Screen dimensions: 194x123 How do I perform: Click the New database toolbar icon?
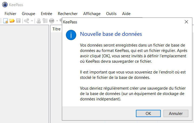[6, 21]
